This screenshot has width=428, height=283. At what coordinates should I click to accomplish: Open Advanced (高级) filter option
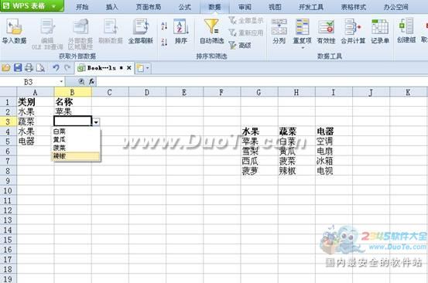[x=240, y=45]
